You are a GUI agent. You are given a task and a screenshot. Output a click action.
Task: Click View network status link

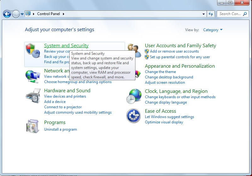tap(57, 77)
